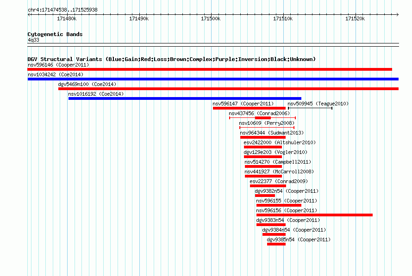Open the dgv9385n54 (Cooper2011) label
The width and height of the screenshot is (412, 276).
(299, 239)
